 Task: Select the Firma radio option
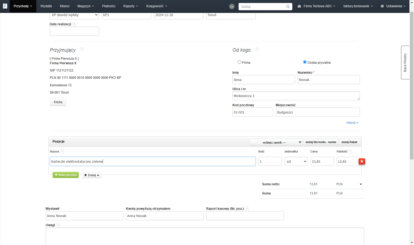pos(239,62)
